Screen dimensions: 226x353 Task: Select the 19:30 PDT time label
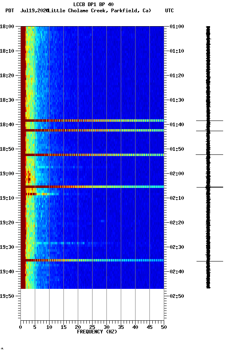(x=7, y=247)
